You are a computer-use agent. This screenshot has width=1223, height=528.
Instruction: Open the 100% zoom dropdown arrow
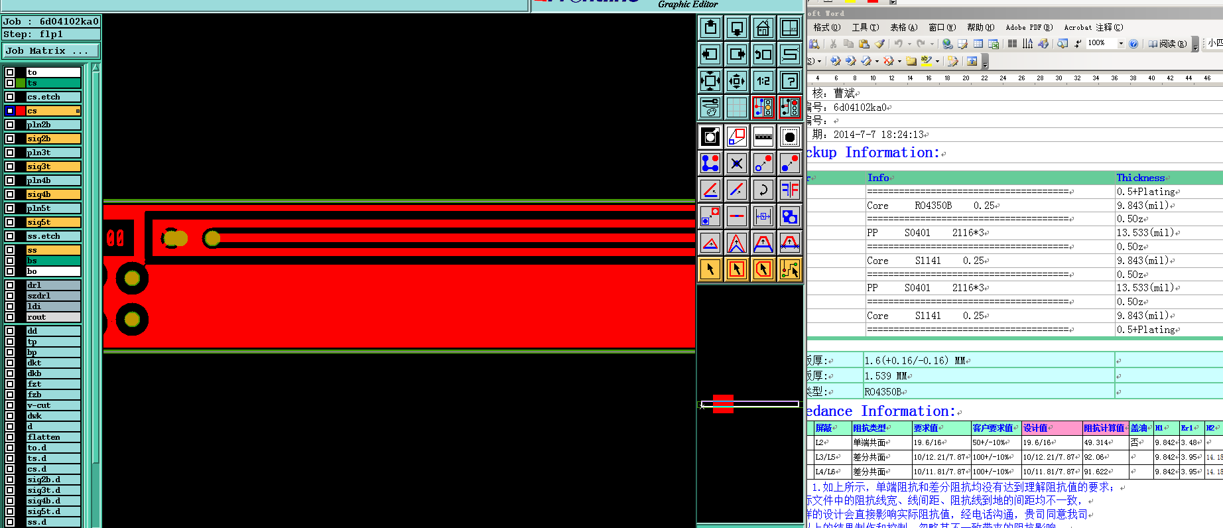pyautogui.click(x=1121, y=44)
